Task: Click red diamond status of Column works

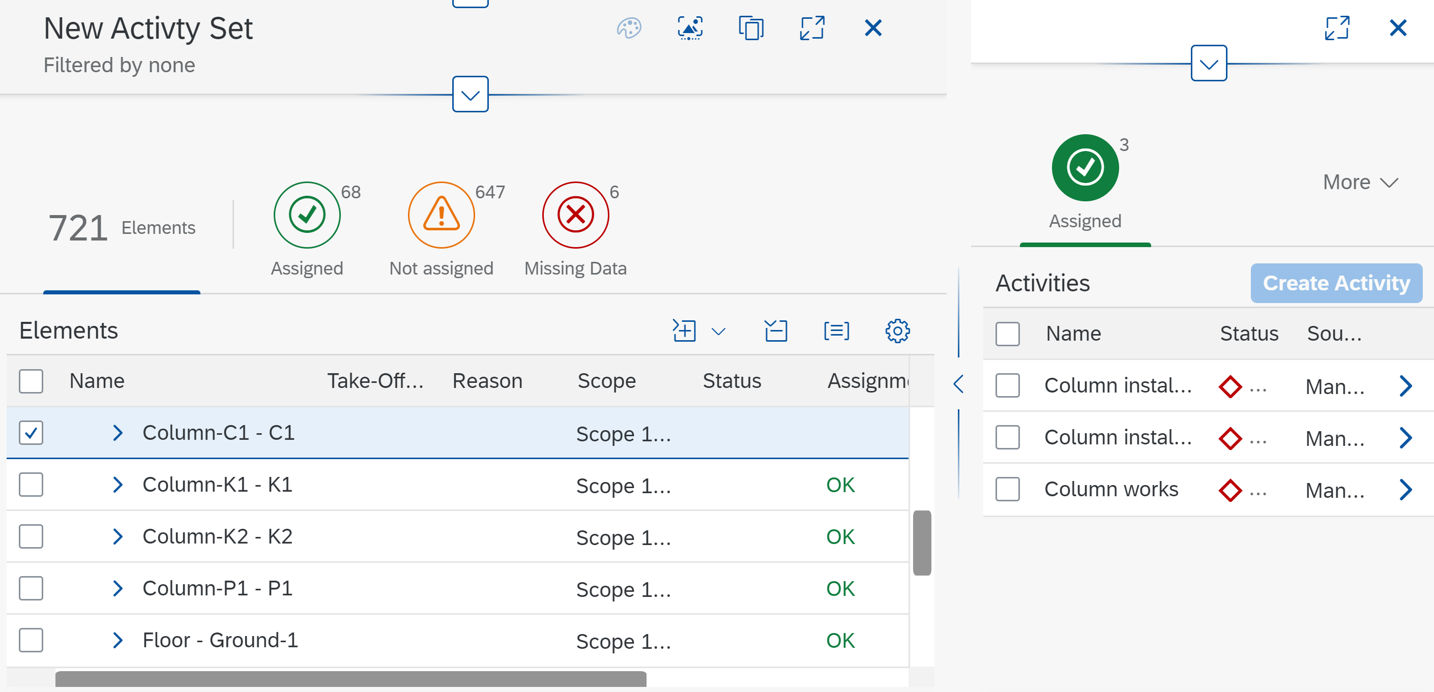Action: tap(1230, 490)
